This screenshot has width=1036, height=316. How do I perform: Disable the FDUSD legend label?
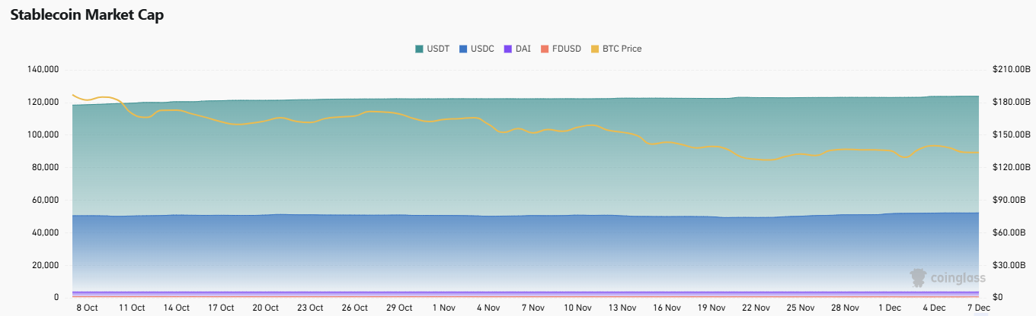pyautogui.click(x=567, y=49)
